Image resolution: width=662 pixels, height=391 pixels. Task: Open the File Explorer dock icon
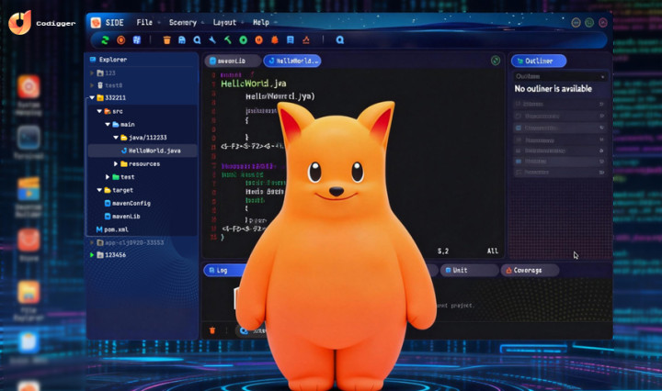(29, 292)
